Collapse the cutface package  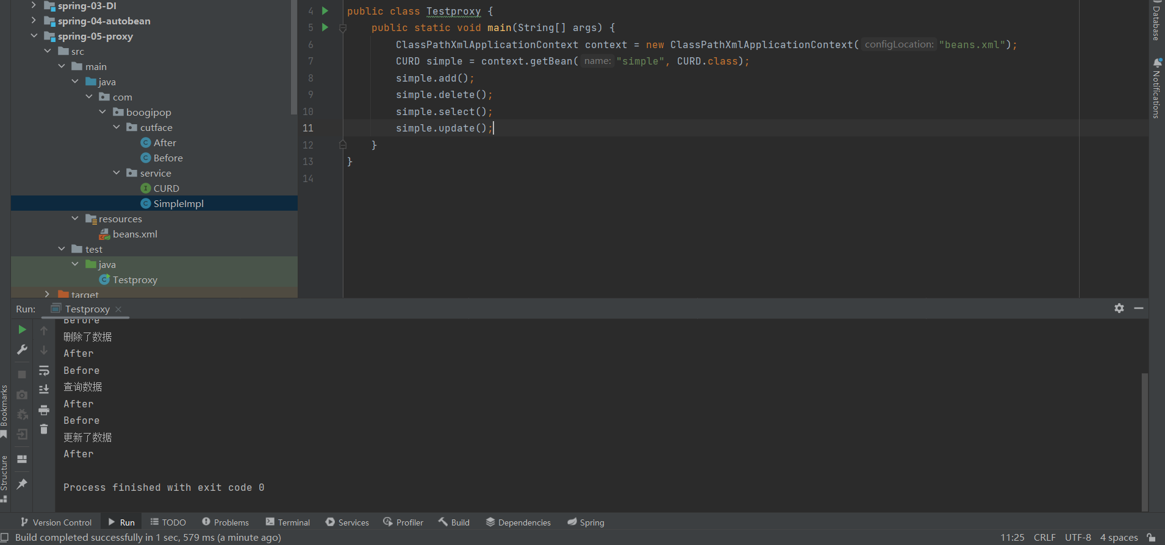tap(116, 127)
